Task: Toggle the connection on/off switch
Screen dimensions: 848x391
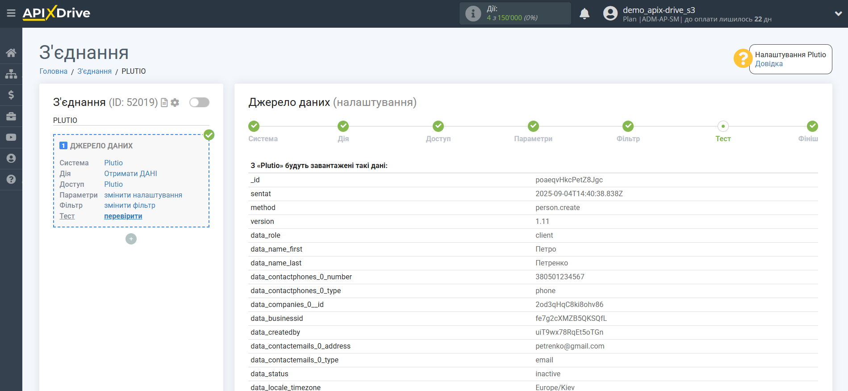Action: (199, 102)
